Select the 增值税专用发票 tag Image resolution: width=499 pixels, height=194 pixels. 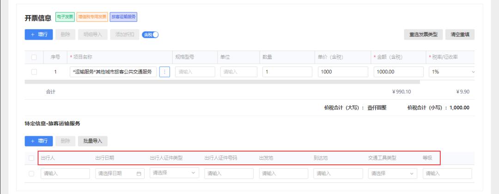coord(92,17)
